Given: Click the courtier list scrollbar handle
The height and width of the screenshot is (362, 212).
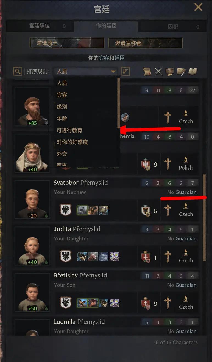Looking at the screenshot, I should [204, 217].
